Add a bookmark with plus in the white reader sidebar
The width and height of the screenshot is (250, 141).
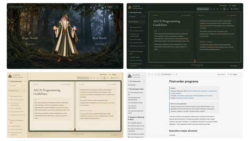tap(144, 81)
